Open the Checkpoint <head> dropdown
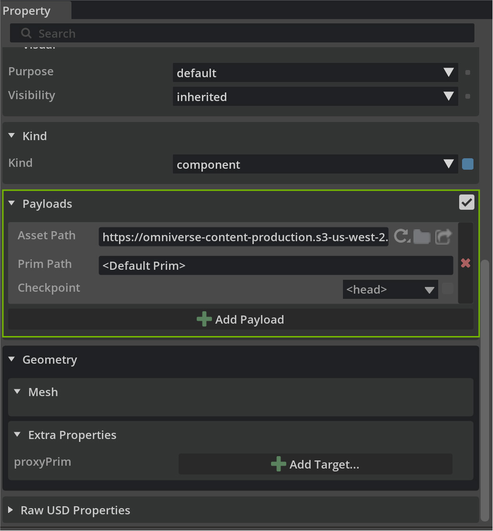Viewport: 493px width, 531px height. pyautogui.click(x=390, y=289)
